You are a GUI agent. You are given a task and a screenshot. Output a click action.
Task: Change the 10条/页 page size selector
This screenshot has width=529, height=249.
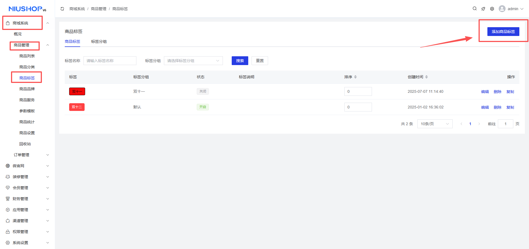point(434,124)
